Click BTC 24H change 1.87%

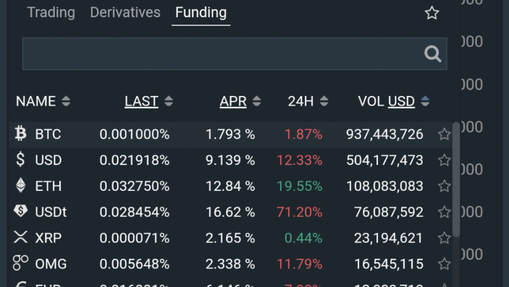click(303, 134)
